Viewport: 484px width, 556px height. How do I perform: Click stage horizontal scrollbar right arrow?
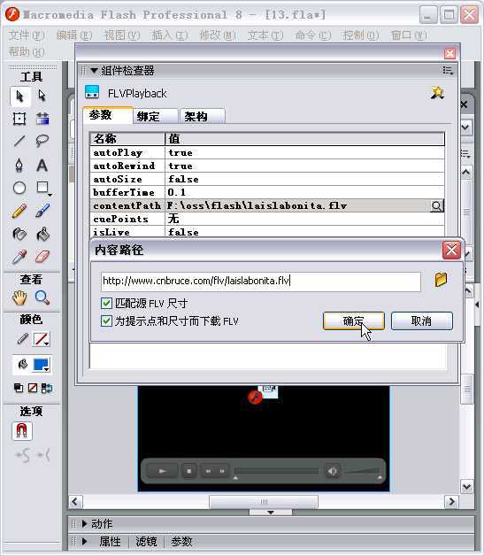coord(452,501)
